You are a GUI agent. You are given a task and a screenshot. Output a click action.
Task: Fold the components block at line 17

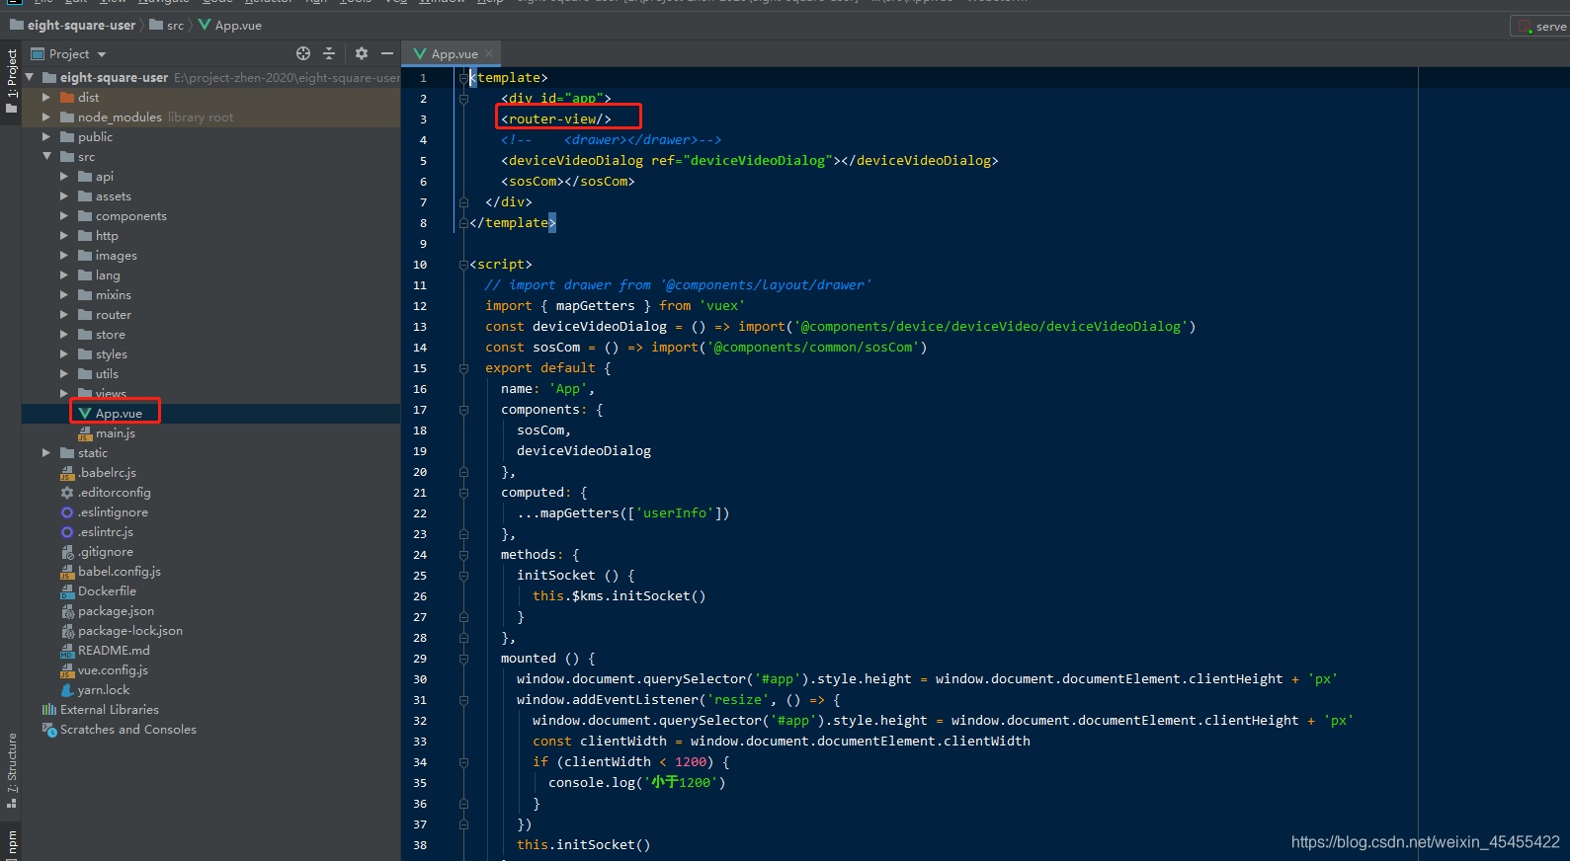(463, 410)
